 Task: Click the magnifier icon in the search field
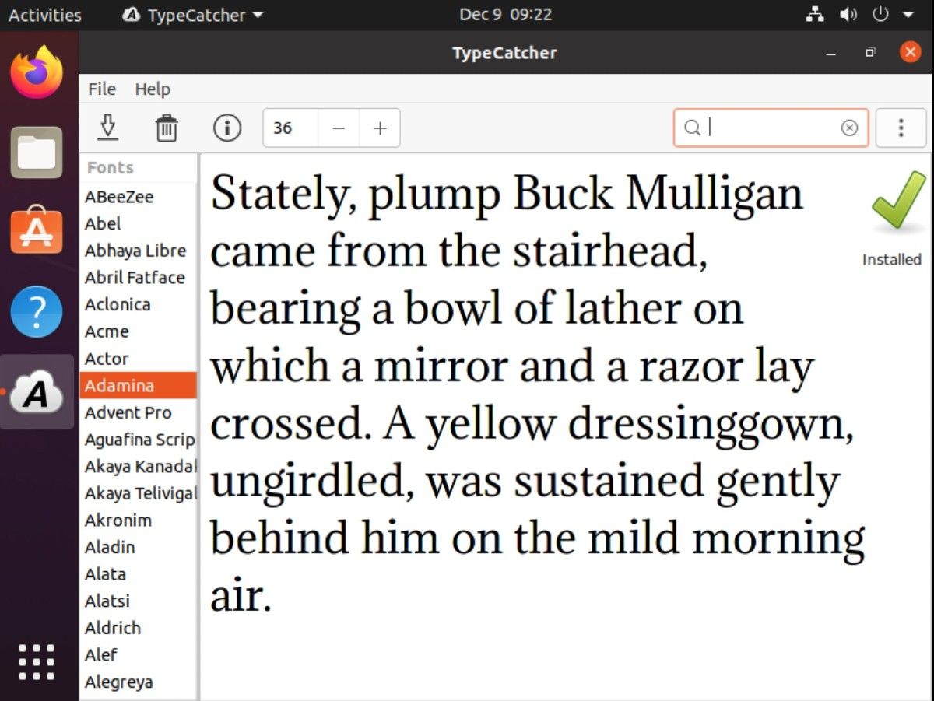tap(692, 128)
